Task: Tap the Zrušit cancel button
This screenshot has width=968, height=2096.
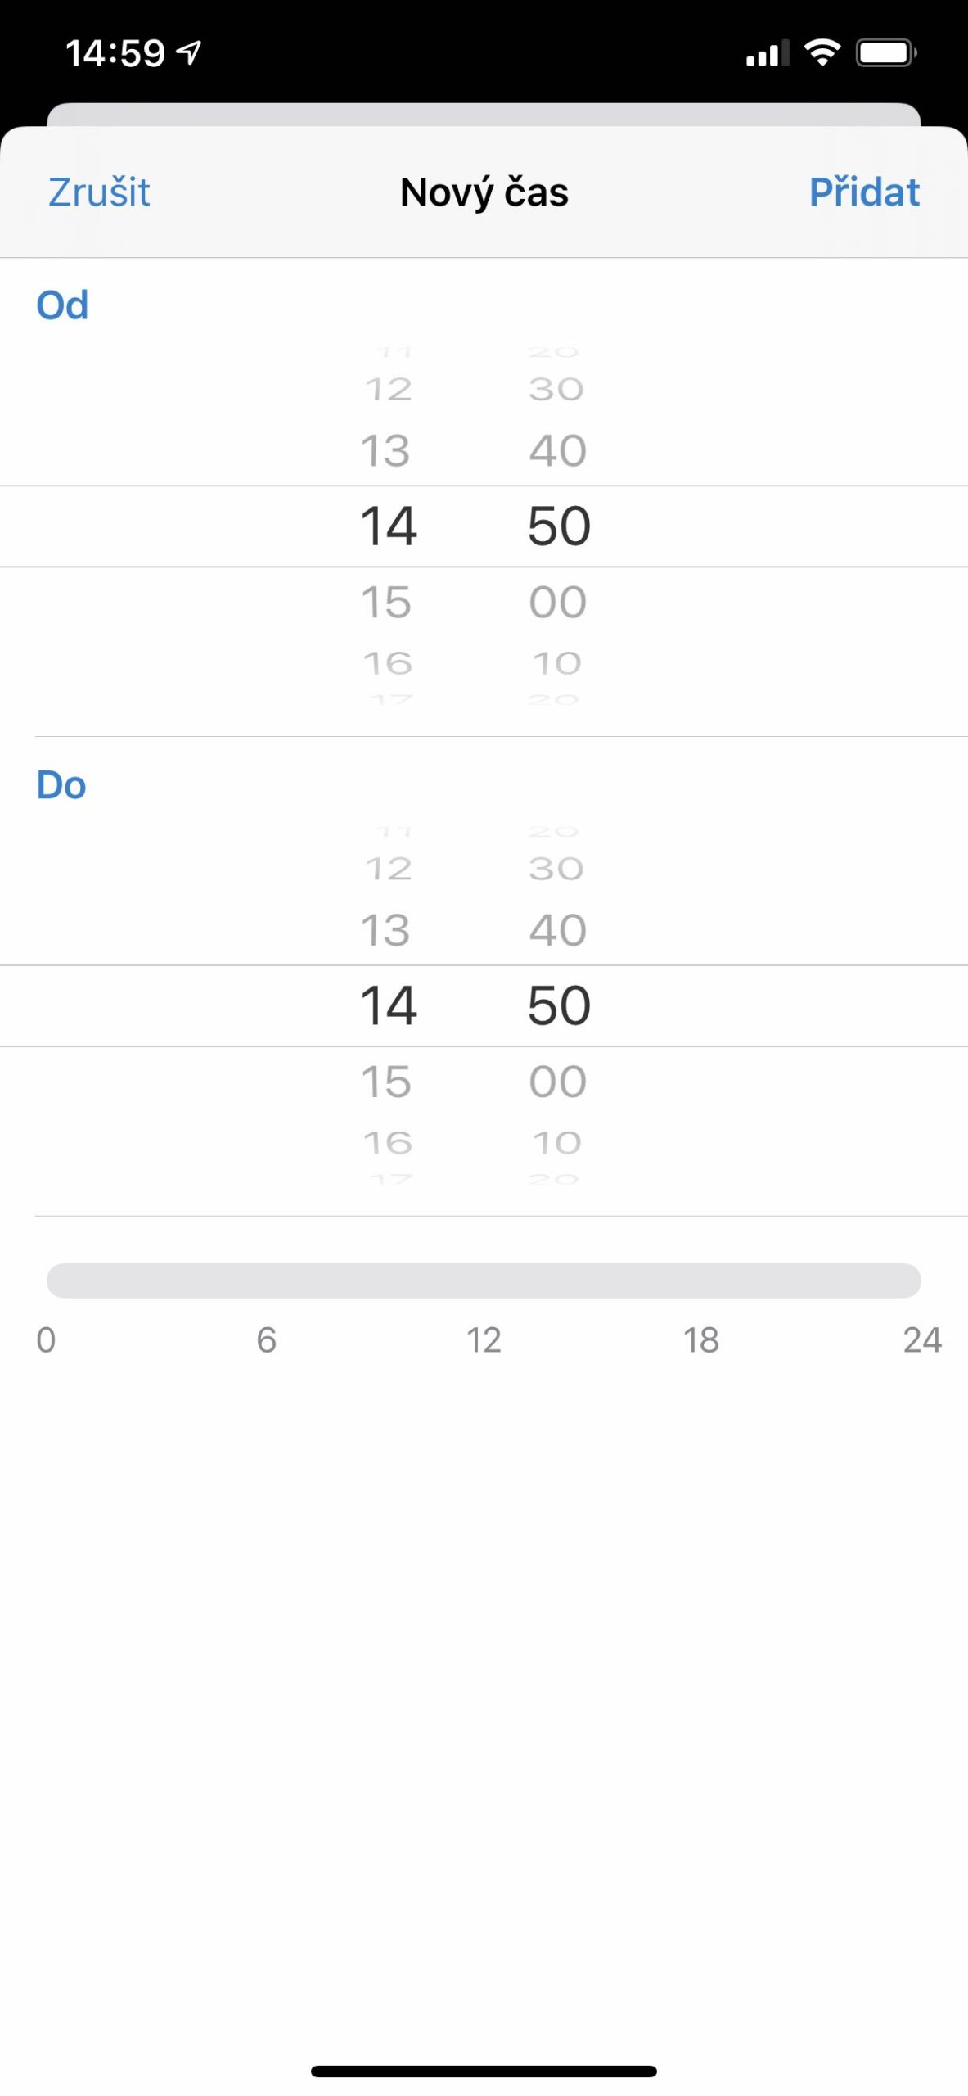Action: pos(99,192)
